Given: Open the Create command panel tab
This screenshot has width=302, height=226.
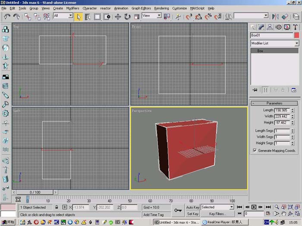Looking at the screenshot, I should [x=253, y=27].
